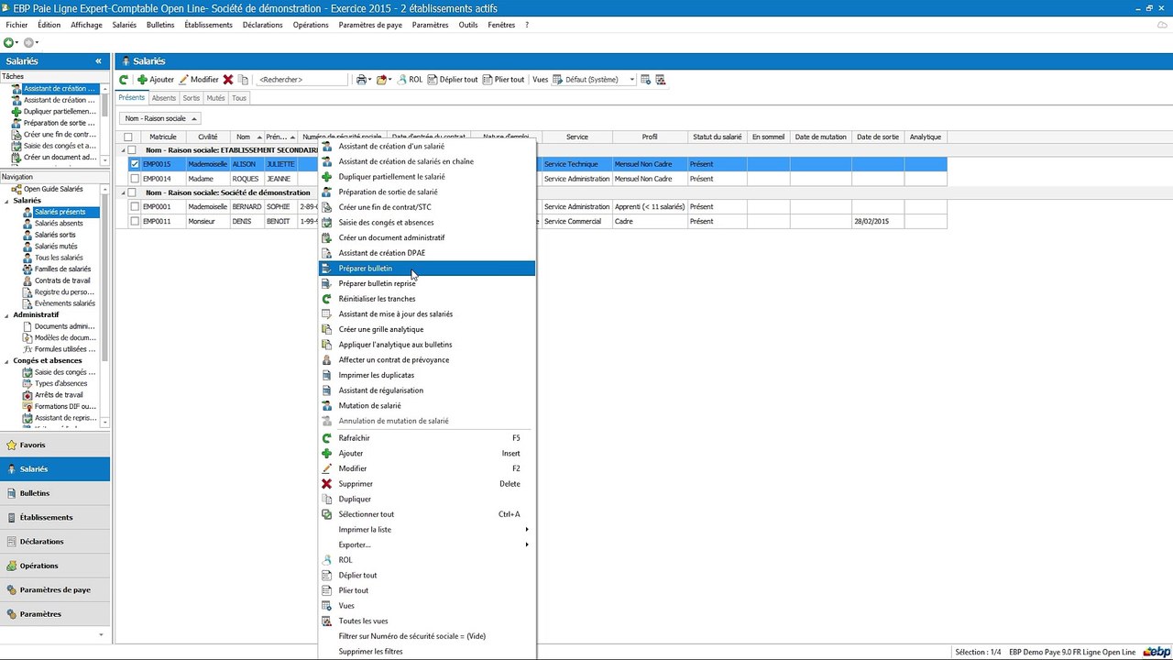1173x660 pixels.
Task: Collapse the left Salariés panel with the double chevron
Action: [98, 61]
